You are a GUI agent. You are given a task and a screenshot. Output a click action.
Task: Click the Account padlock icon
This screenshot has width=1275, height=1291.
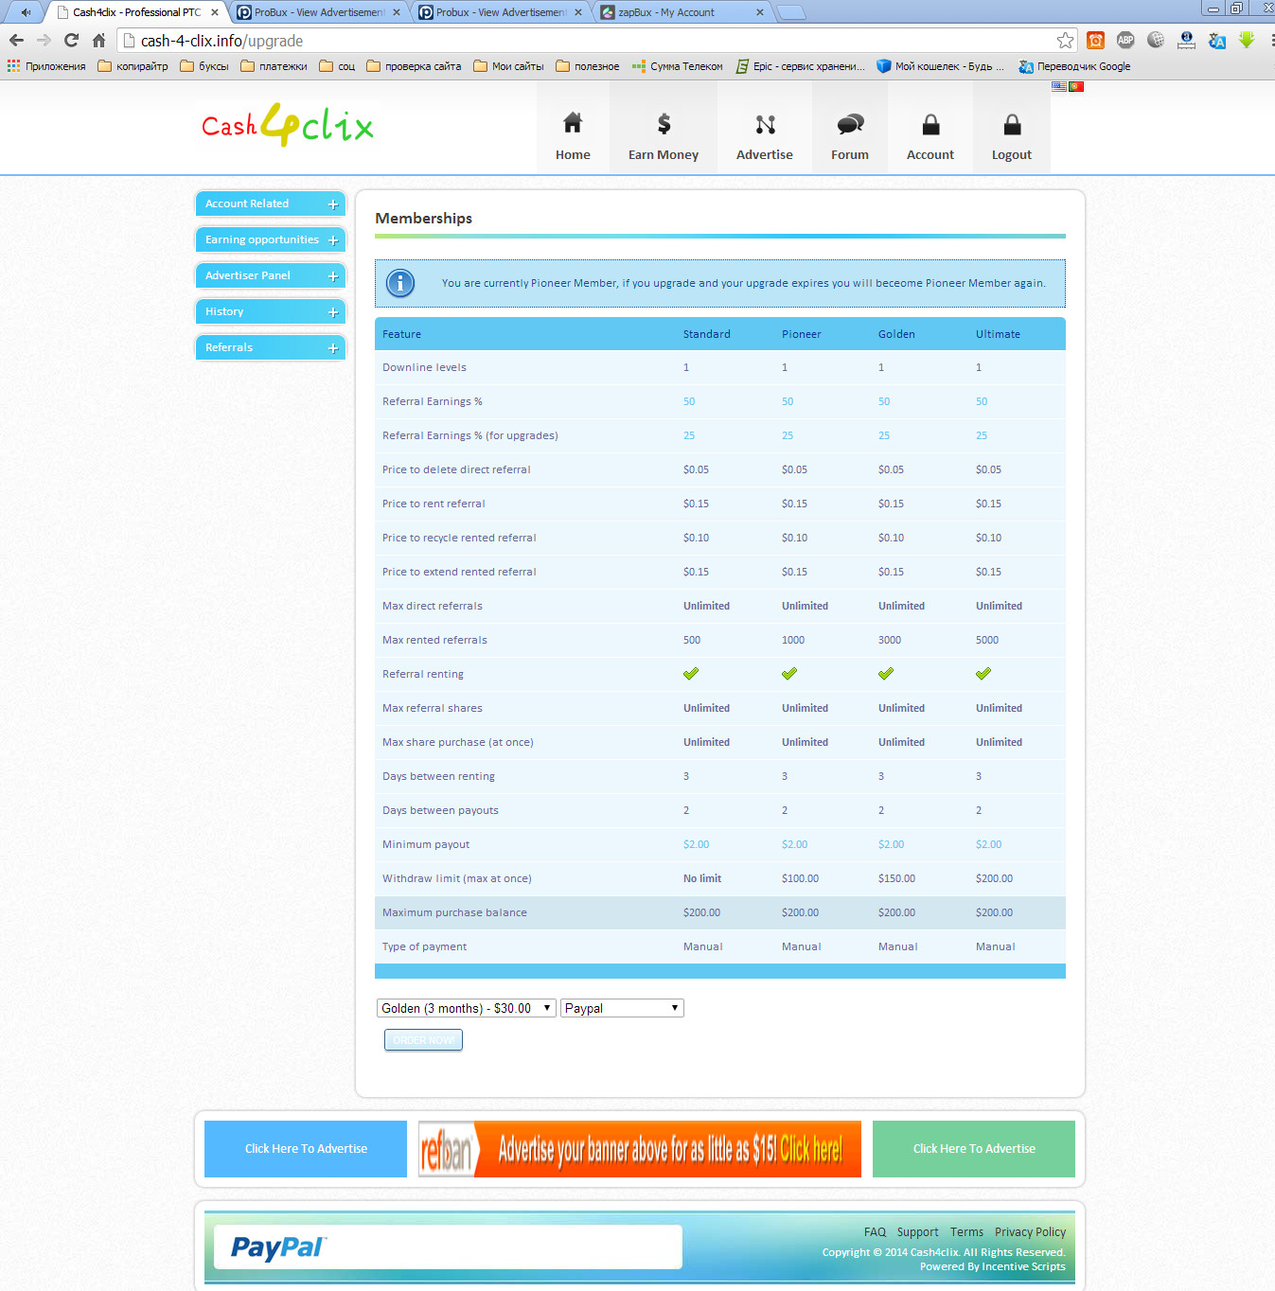click(x=930, y=124)
